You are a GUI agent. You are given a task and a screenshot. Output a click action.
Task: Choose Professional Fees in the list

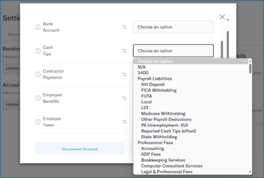[191, 143]
